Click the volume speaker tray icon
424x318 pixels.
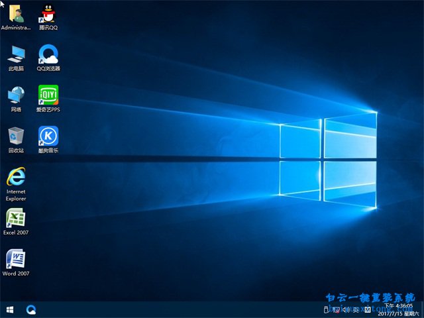click(346, 310)
